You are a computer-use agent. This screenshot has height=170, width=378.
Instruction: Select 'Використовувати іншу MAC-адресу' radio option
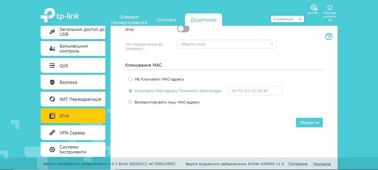click(130, 102)
